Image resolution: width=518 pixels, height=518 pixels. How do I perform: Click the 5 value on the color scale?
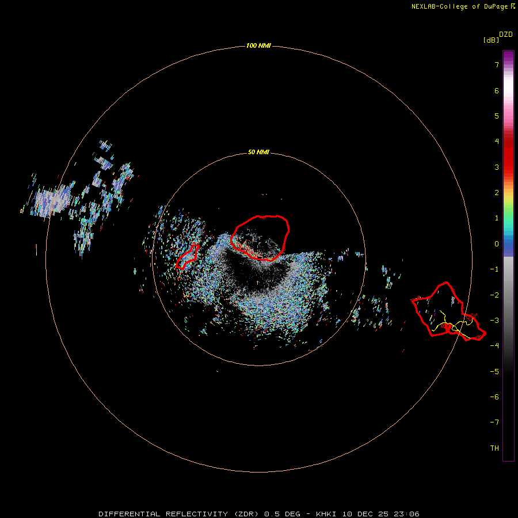(x=497, y=116)
